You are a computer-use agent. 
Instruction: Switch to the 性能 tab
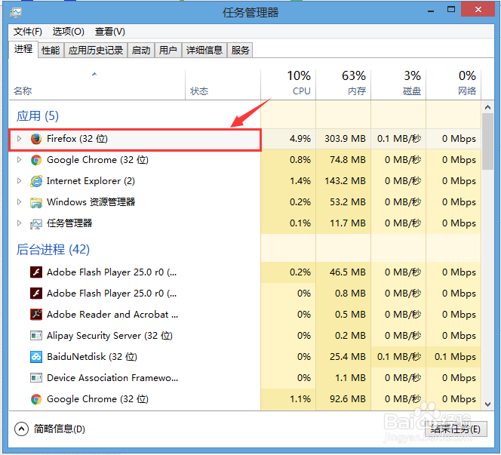pos(51,51)
